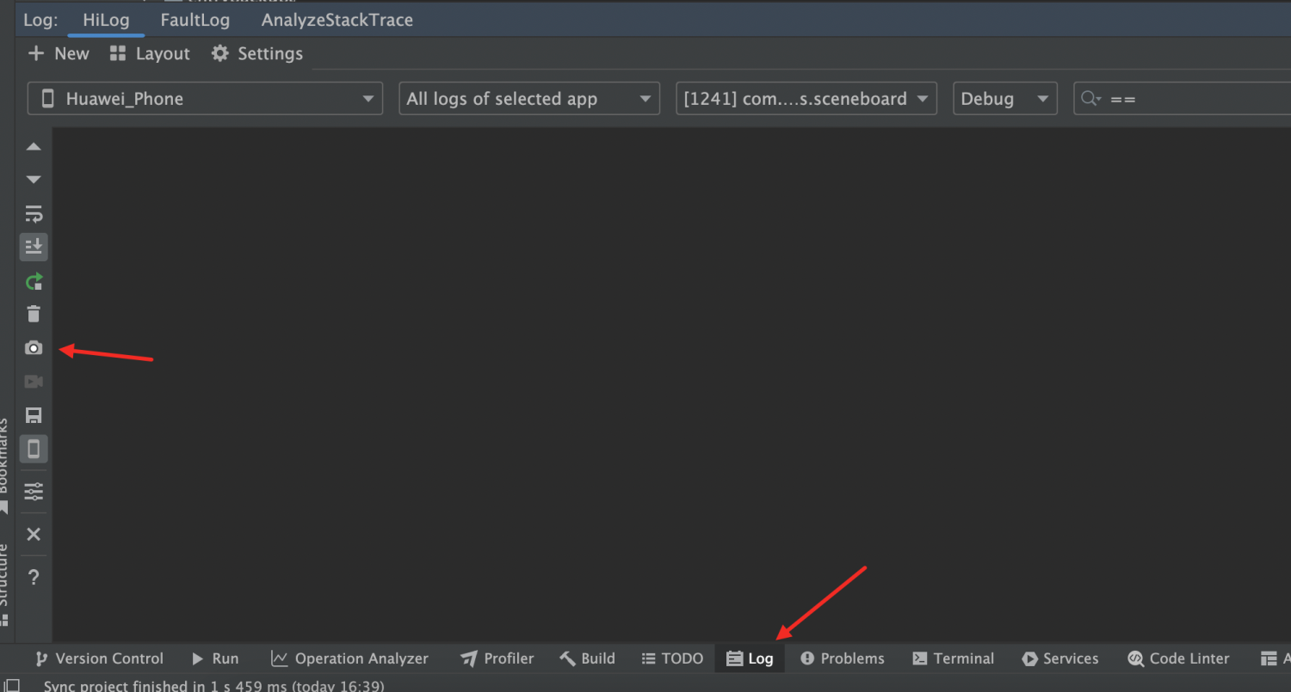The width and height of the screenshot is (1291, 692).
Task: Expand the All logs of selected app dropdown
Action: [529, 99]
